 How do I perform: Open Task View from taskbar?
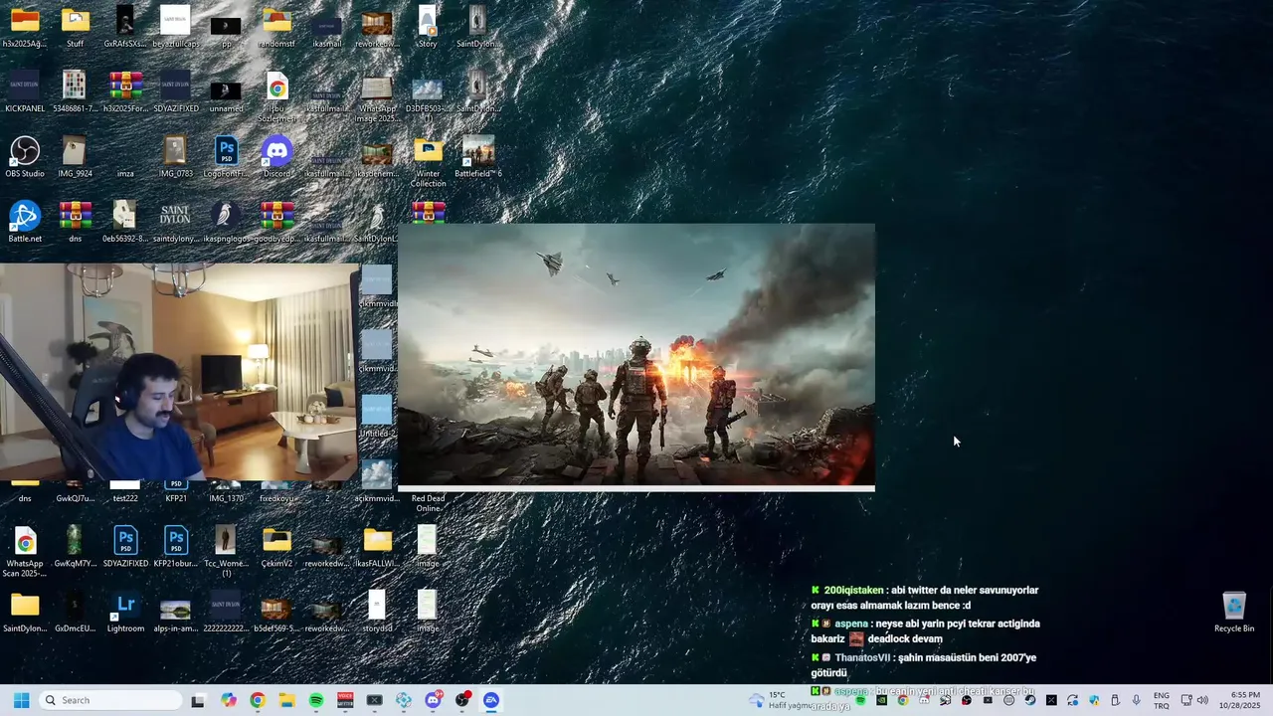point(198,700)
